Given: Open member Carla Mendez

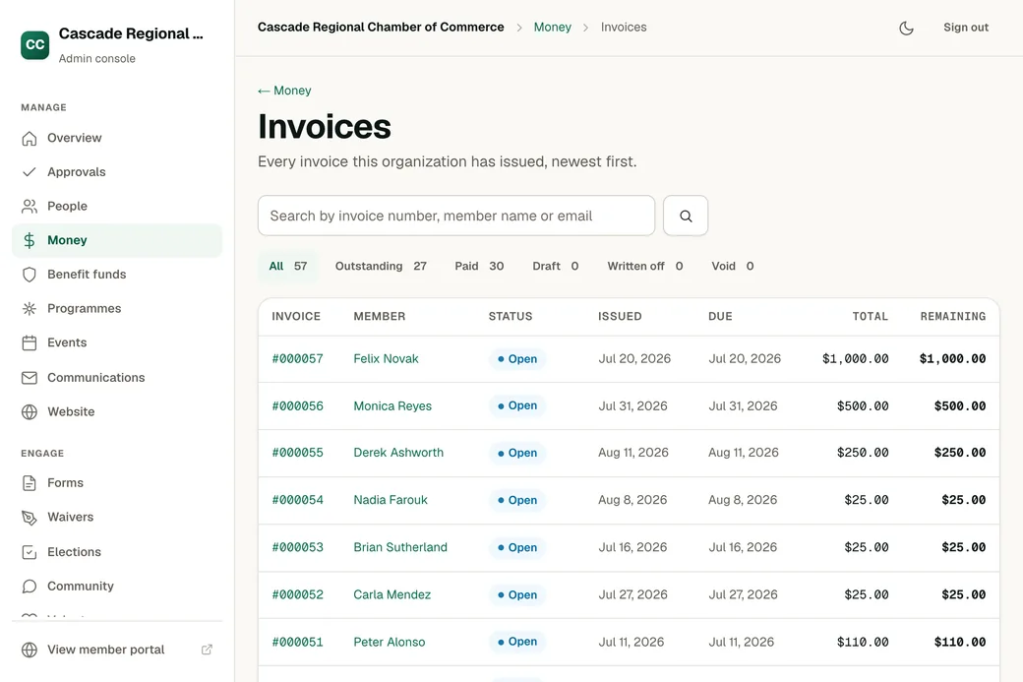Looking at the screenshot, I should click(392, 594).
